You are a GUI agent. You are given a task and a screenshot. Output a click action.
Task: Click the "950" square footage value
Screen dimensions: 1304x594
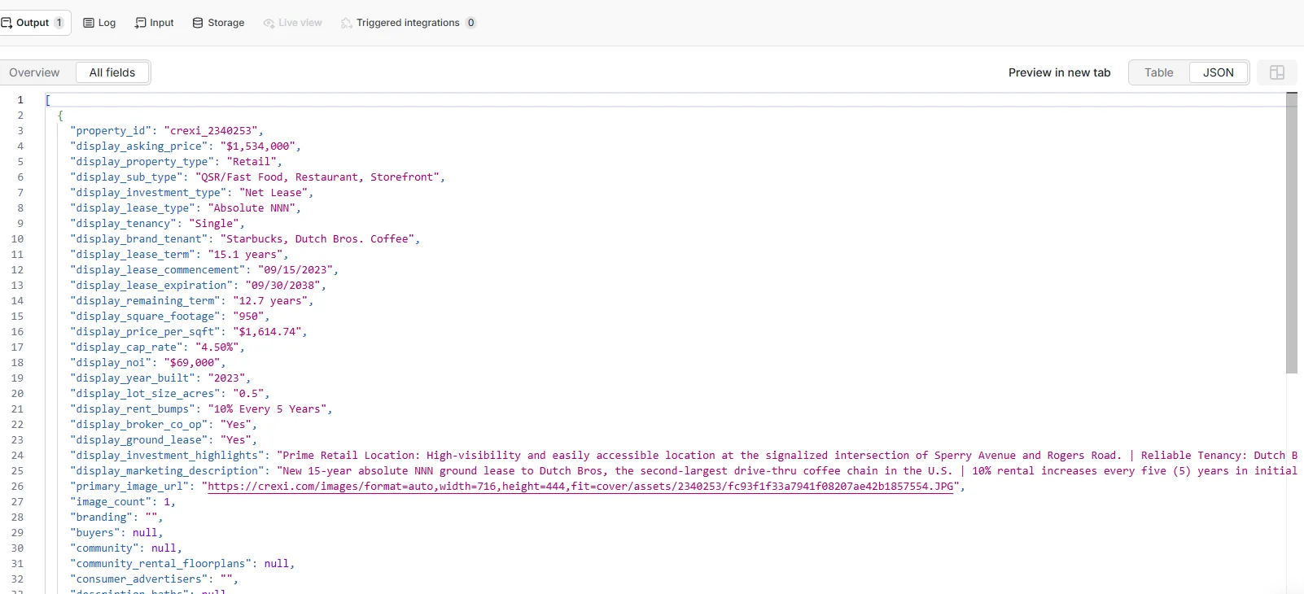[248, 317]
